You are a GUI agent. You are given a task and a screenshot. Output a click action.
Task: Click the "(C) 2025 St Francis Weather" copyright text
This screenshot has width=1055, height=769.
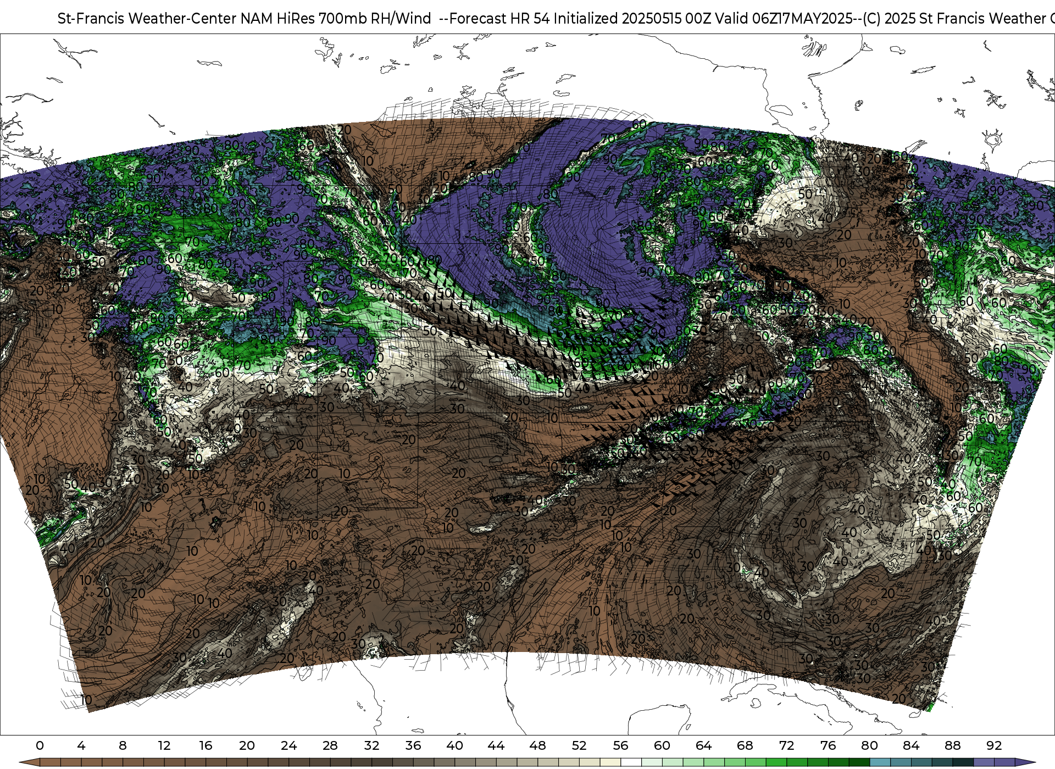pos(953,19)
